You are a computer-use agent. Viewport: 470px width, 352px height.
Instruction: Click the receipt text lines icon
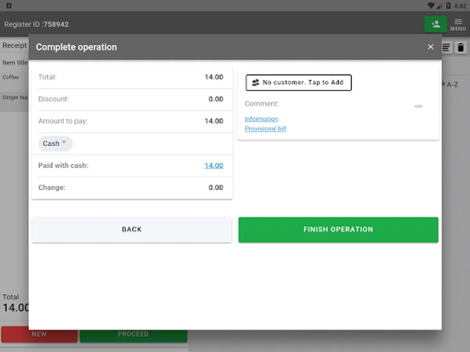click(446, 48)
